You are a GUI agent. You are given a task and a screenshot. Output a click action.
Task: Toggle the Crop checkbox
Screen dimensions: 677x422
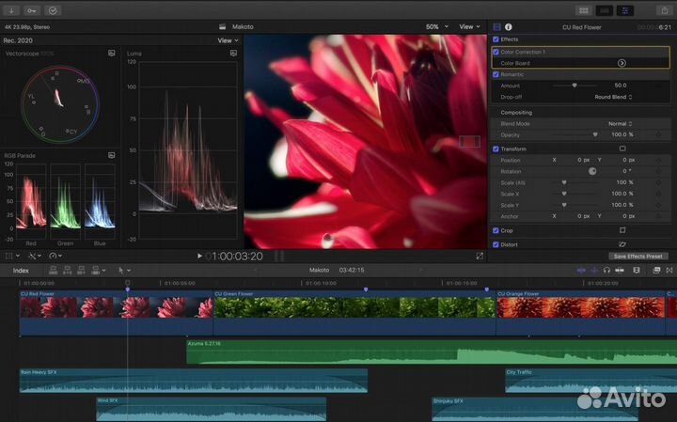[496, 230]
